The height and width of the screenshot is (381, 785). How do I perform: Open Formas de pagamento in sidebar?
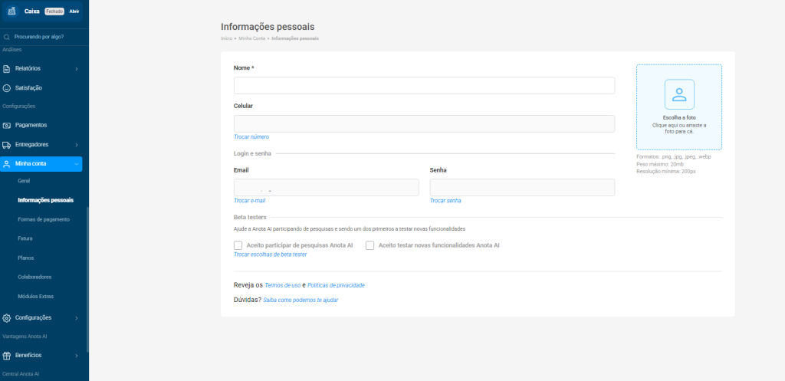pyautogui.click(x=43, y=219)
